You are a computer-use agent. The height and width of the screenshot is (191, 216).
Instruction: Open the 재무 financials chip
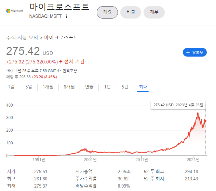(154, 12)
